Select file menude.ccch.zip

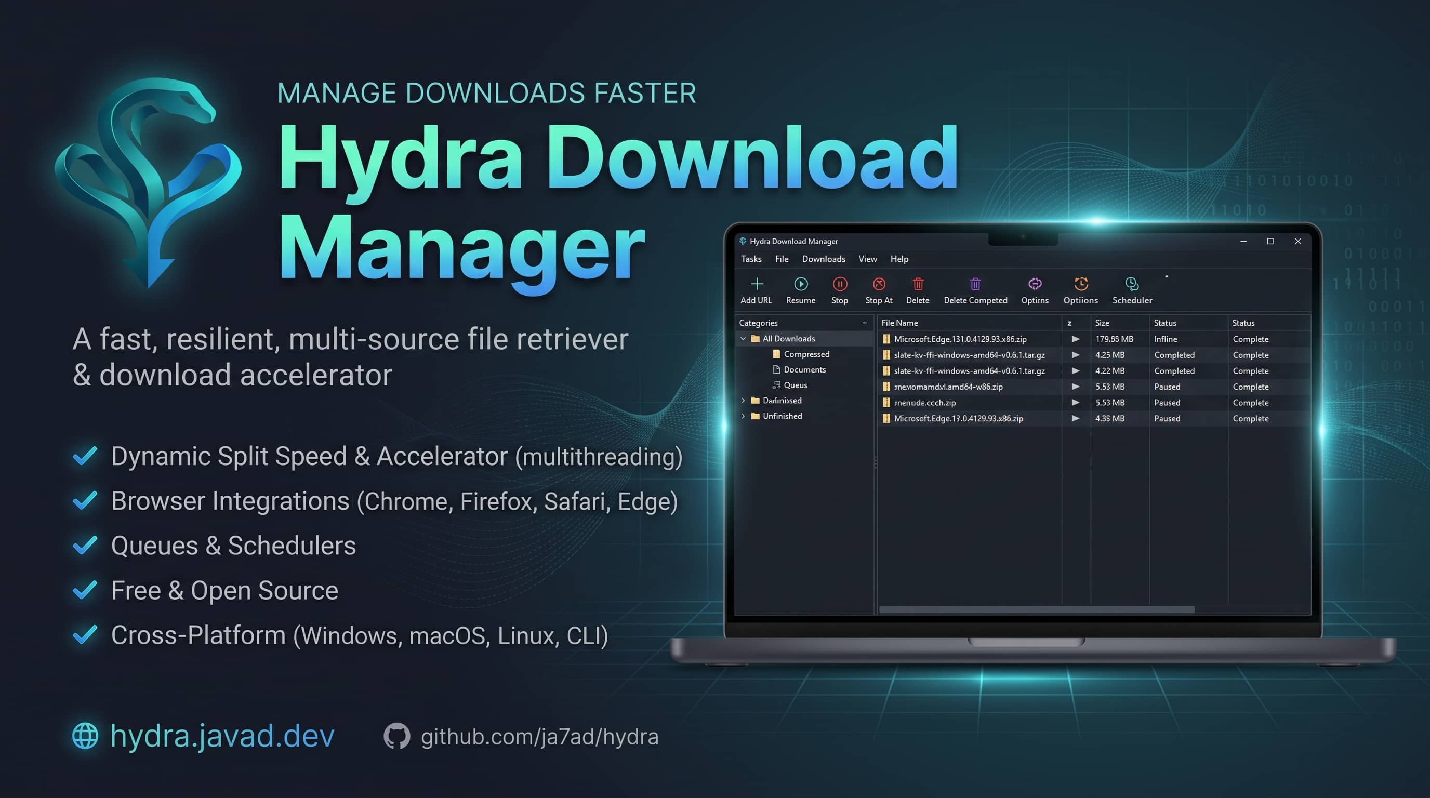tap(925, 403)
